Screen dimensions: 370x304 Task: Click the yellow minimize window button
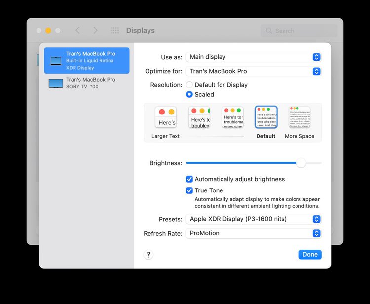[48, 31]
